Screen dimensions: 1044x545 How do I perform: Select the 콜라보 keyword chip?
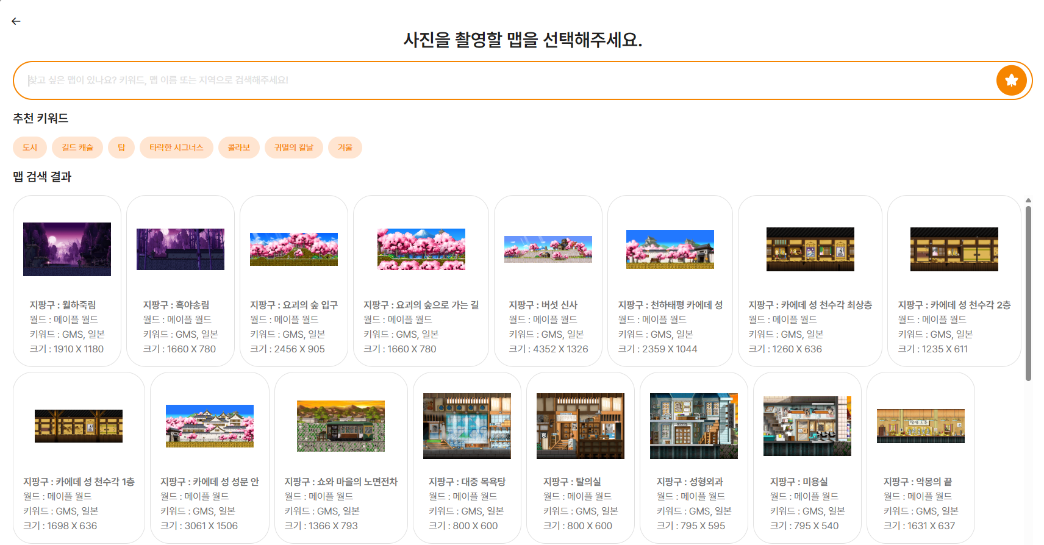(239, 148)
